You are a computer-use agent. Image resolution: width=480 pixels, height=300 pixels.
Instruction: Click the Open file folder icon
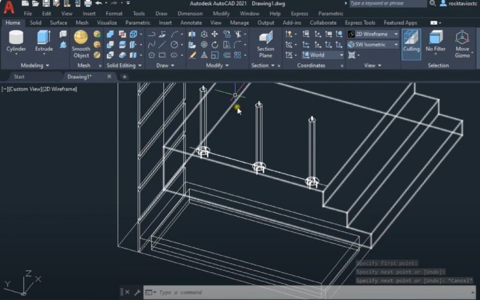tap(36, 4)
